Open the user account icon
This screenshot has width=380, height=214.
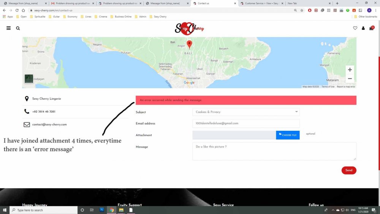[x=363, y=28]
